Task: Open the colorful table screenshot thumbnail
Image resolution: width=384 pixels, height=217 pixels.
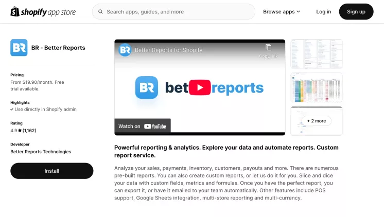Action: (316, 87)
